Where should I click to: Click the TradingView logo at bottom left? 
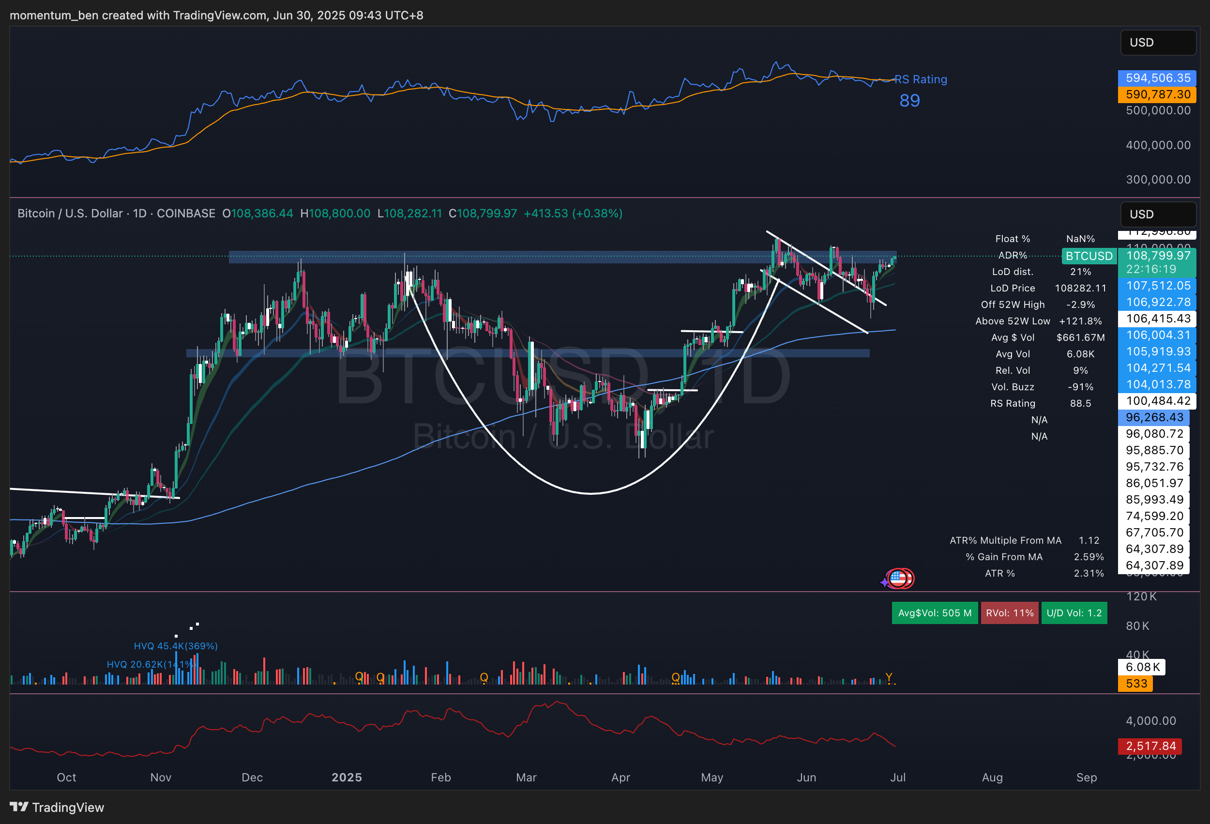coord(57,807)
